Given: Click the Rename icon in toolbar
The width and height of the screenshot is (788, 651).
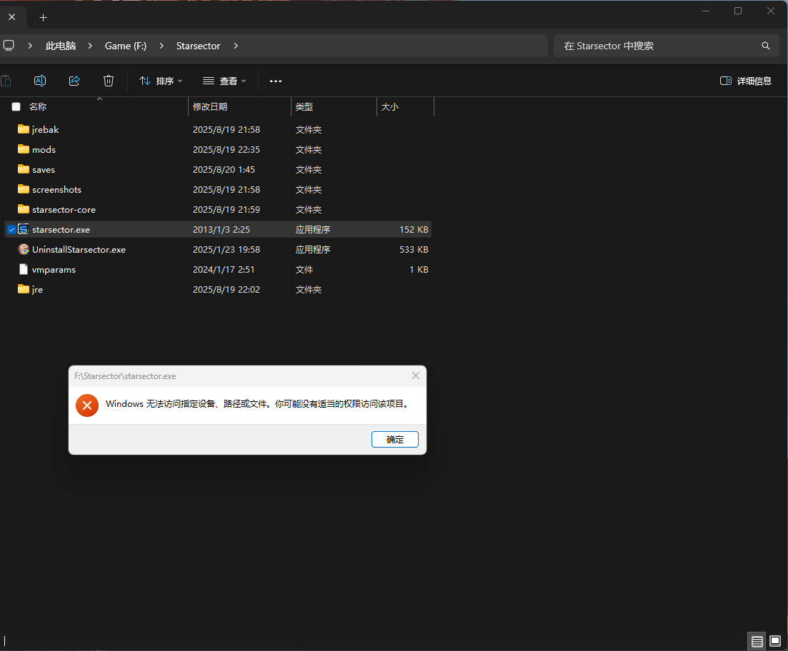Looking at the screenshot, I should pos(40,81).
